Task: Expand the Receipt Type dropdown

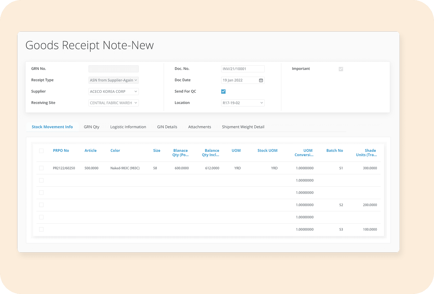Action: (x=114, y=80)
